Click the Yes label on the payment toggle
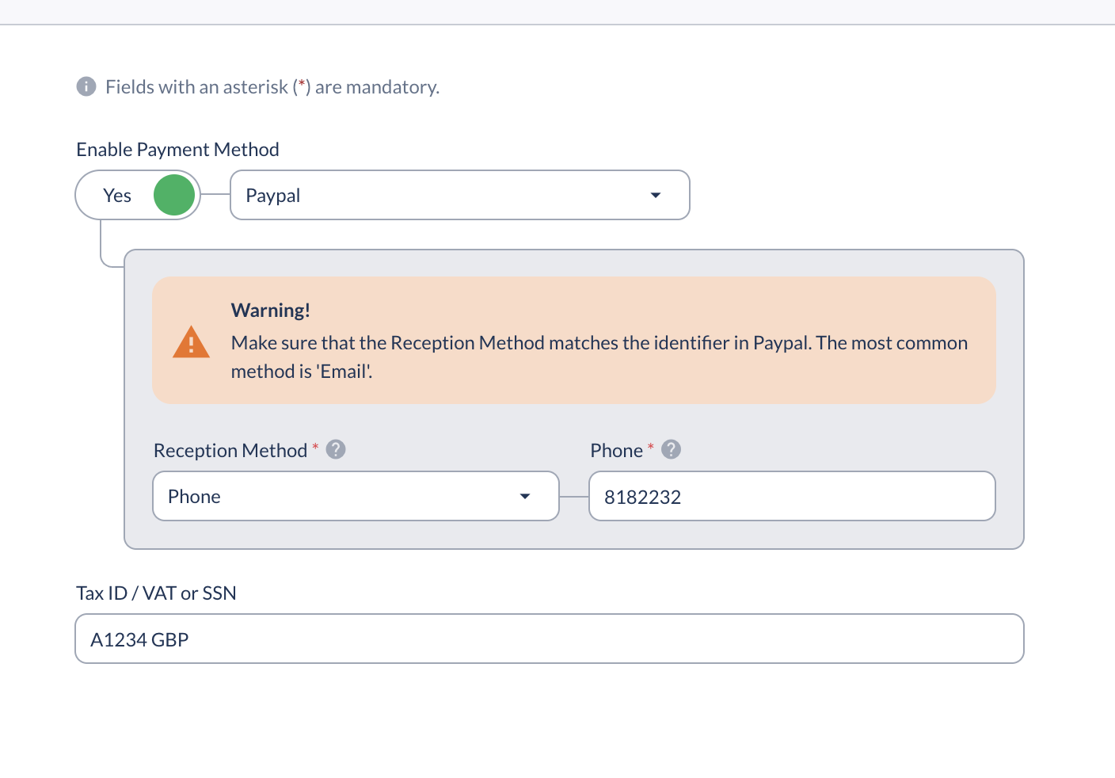Viewport: 1115px width, 778px height. click(117, 196)
